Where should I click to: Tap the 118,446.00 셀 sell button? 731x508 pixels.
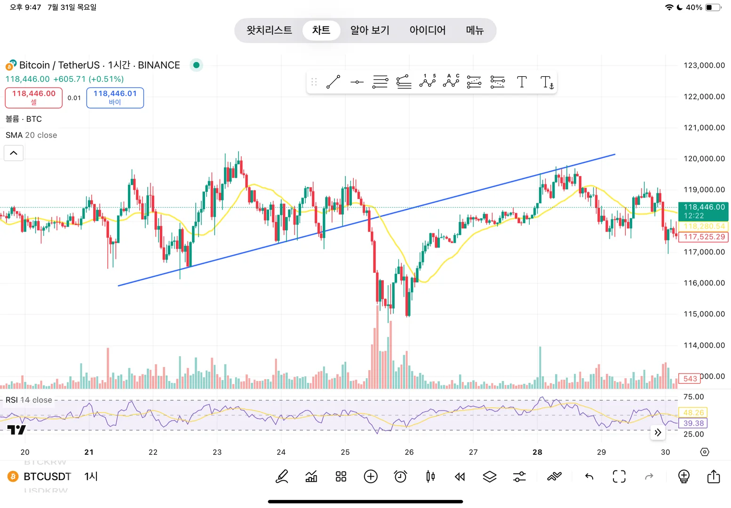[x=34, y=98]
